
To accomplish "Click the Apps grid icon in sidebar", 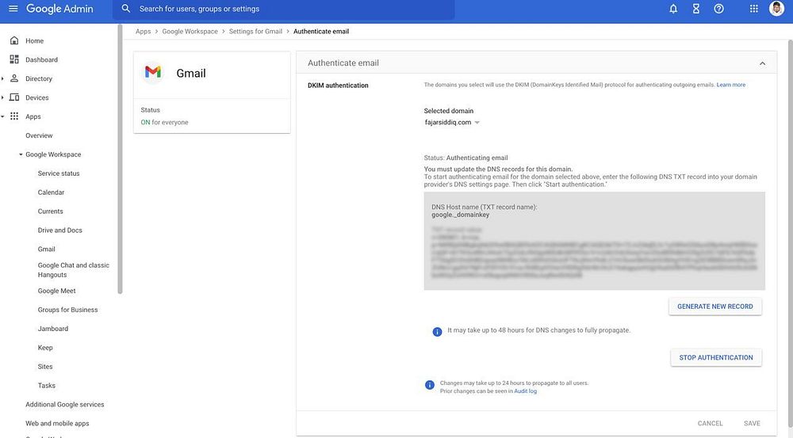I will 14,116.
